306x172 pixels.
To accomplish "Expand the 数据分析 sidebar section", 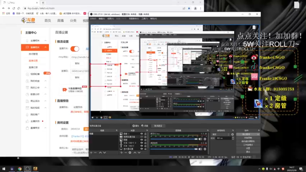I will point(46,94).
